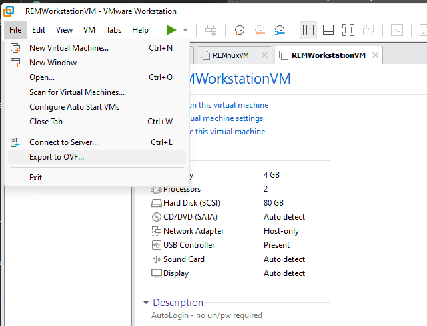Toggle the library sidebar view
427x326 pixels.
click(x=308, y=30)
